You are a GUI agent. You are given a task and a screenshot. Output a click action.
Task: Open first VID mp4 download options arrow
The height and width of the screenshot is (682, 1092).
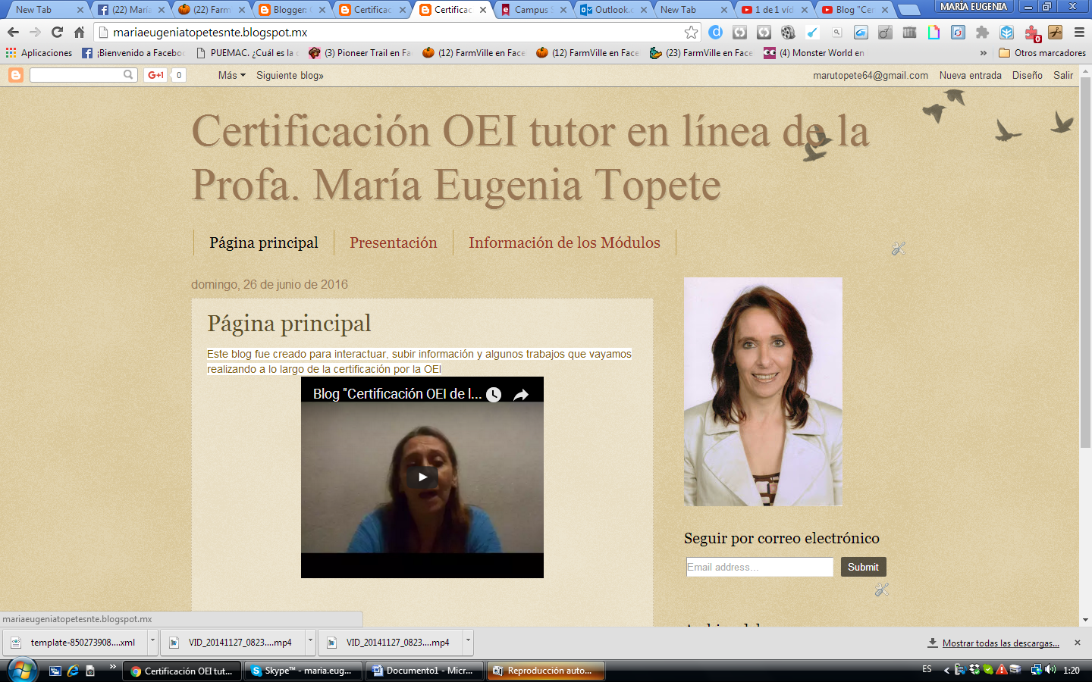(x=310, y=642)
